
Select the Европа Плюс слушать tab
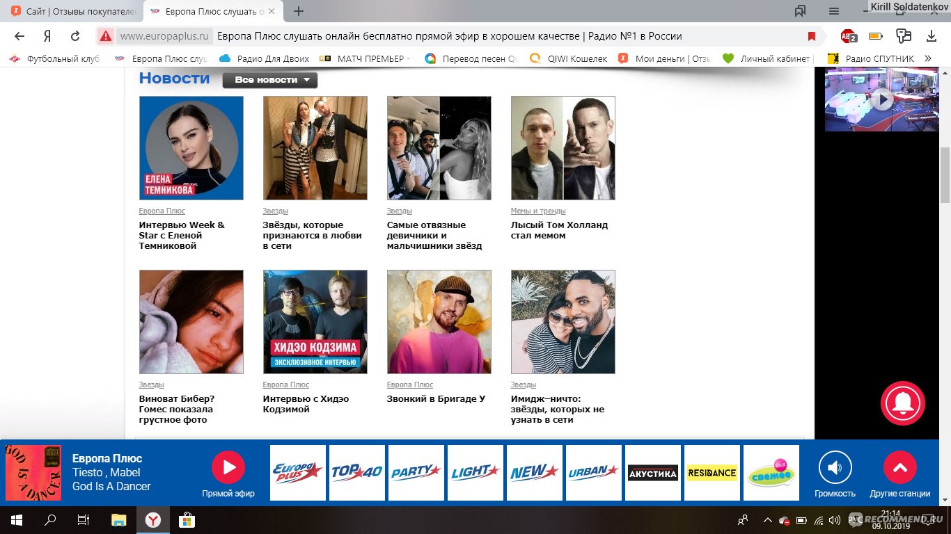212,12
